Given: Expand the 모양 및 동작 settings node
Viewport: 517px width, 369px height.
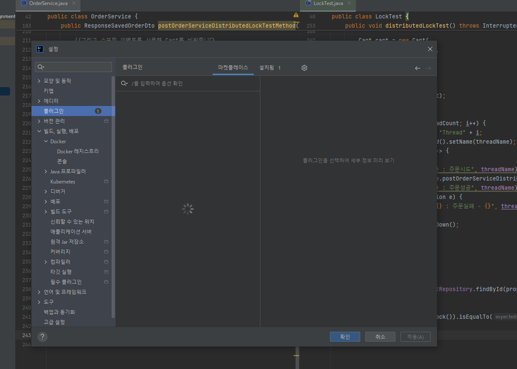Looking at the screenshot, I should 39,81.
